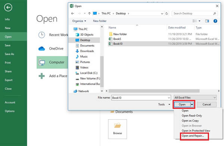Open the Organize dropdown menu
This screenshot has width=224, height=146.
[79, 21]
